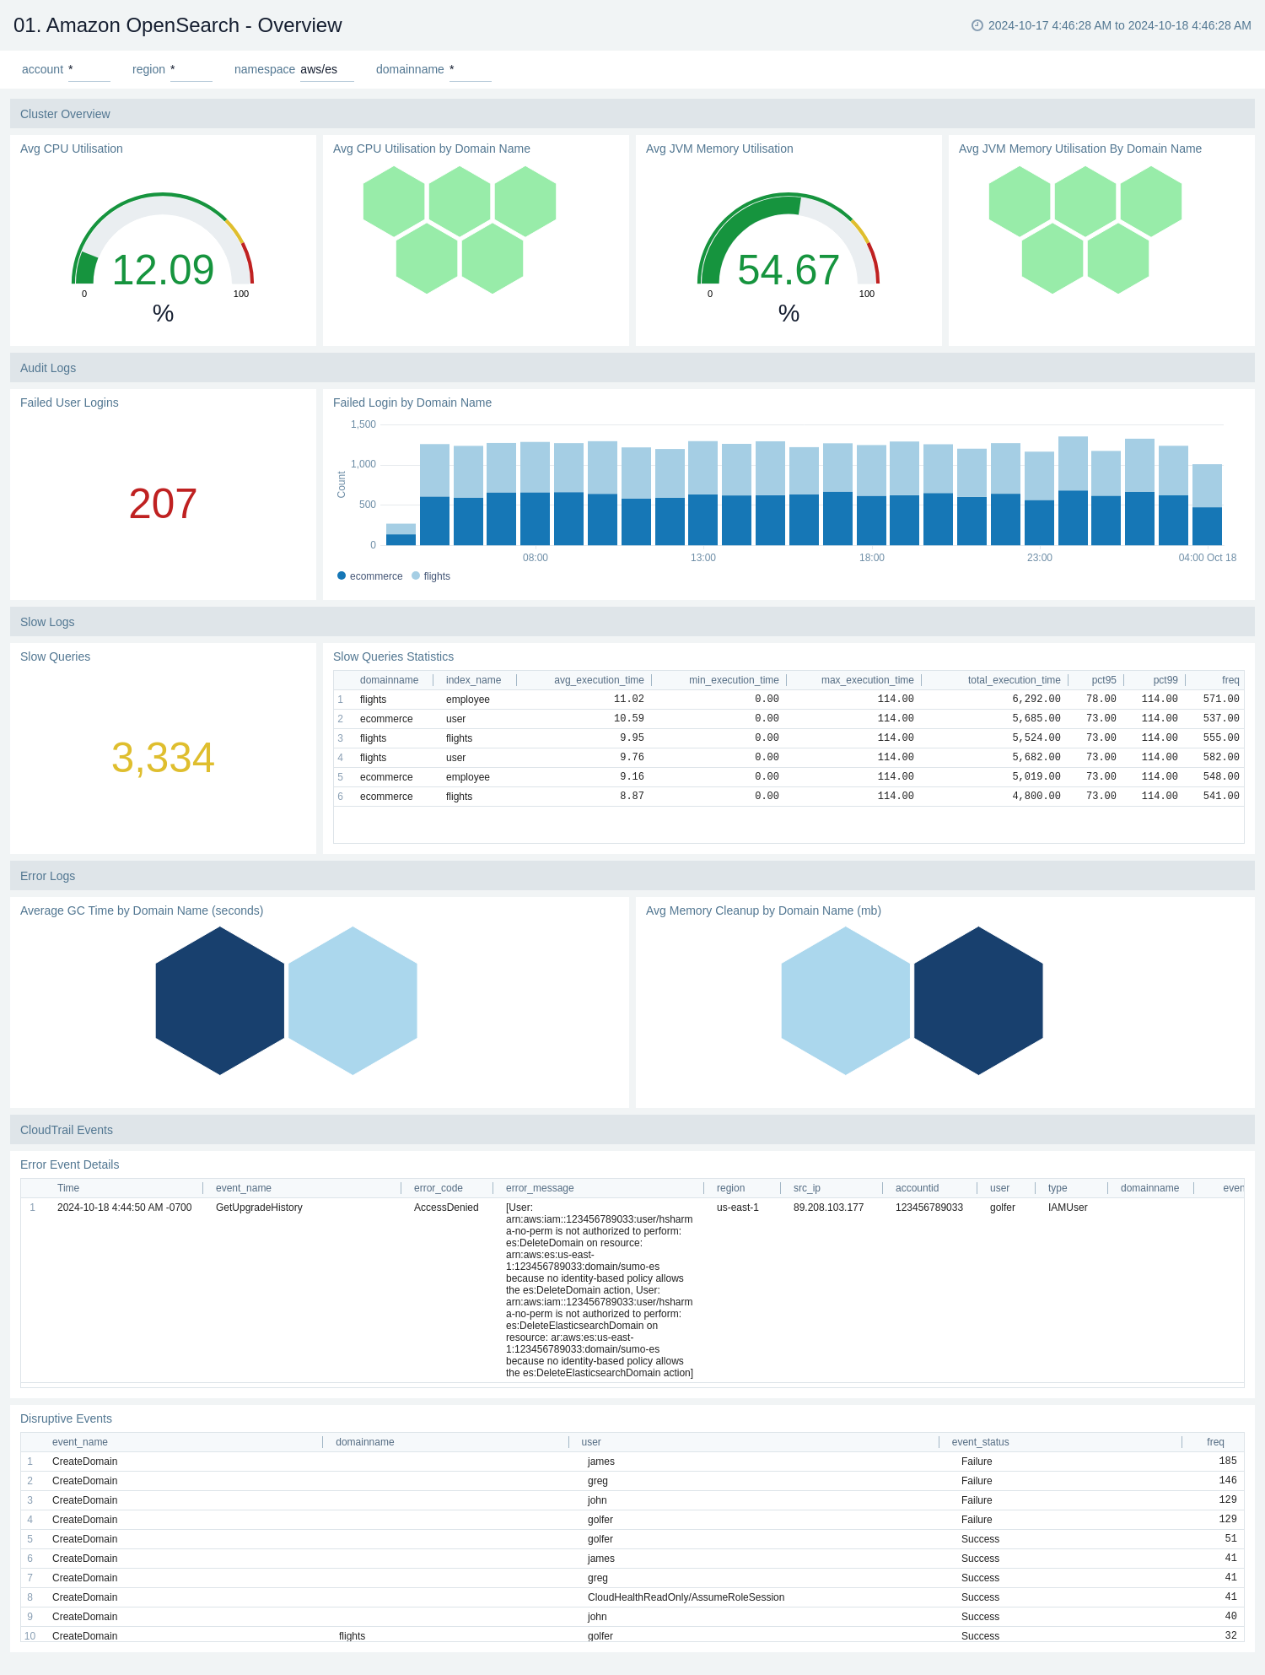Viewport: 1265px width, 1675px height.
Task: Click freq 146 in greg Failure row
Action: [x=1228, y=1481]
